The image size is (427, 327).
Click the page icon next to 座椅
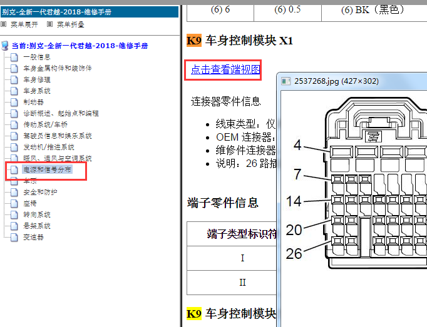click(x=14, y=203)
